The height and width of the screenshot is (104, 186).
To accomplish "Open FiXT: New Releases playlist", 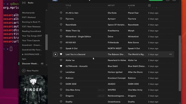I will 31,27.
